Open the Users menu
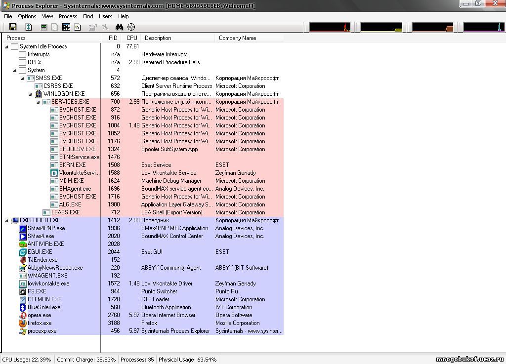Screen dimensions: 506x364 (106, 16)
